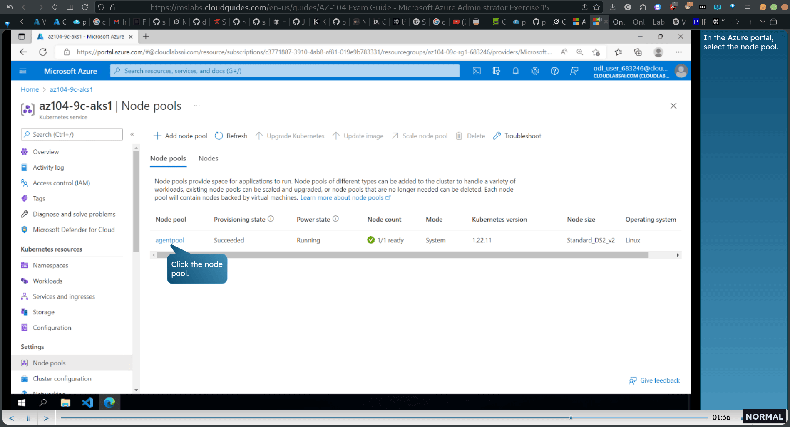Open the agentpool node pool link
790x427 pixels.
coord(169,240)
